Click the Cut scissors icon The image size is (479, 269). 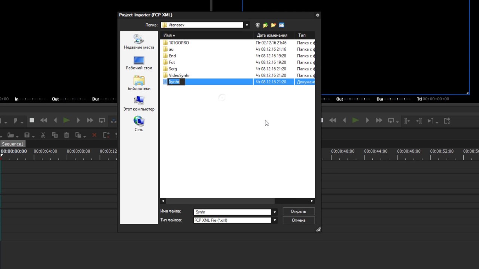point(43,135)
